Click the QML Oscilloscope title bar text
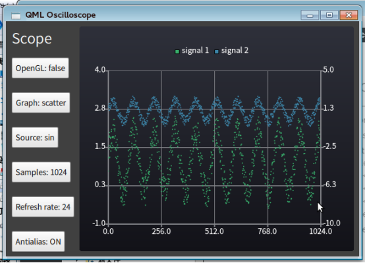This screenshot has height=263, width=365. (61, 15)
